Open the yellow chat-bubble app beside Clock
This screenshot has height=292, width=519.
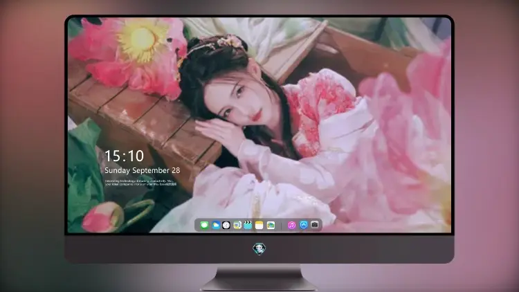pyautogui.click(x=237, y=225)
